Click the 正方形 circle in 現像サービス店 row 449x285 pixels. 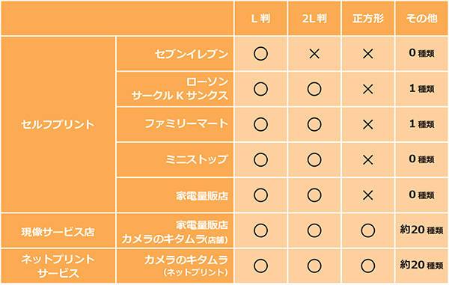tap(367, 230)
